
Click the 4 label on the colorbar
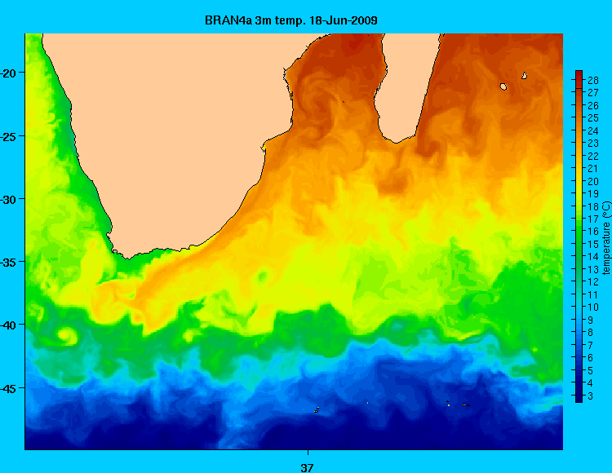tap(590, 383)
